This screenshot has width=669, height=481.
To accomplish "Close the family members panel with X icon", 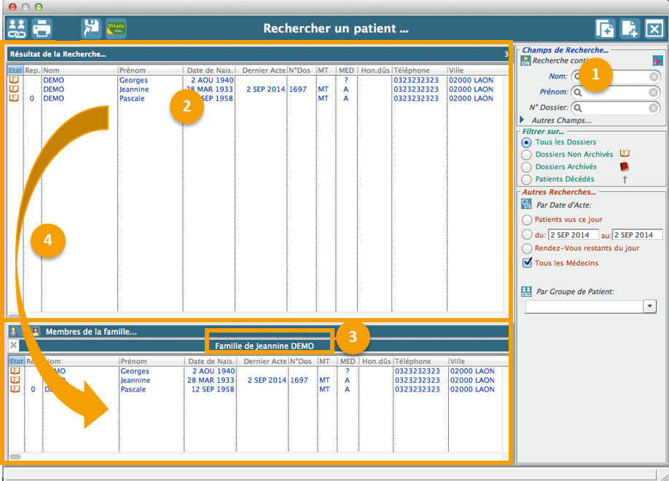I will pos(13,346).
